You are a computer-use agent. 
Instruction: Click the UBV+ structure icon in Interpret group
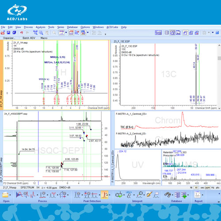pyautogui.click(x=129, y=195)
